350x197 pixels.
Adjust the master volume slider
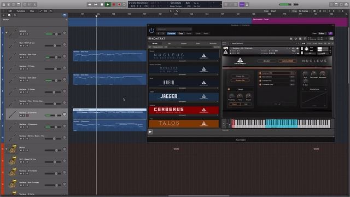tap(289, 4)
